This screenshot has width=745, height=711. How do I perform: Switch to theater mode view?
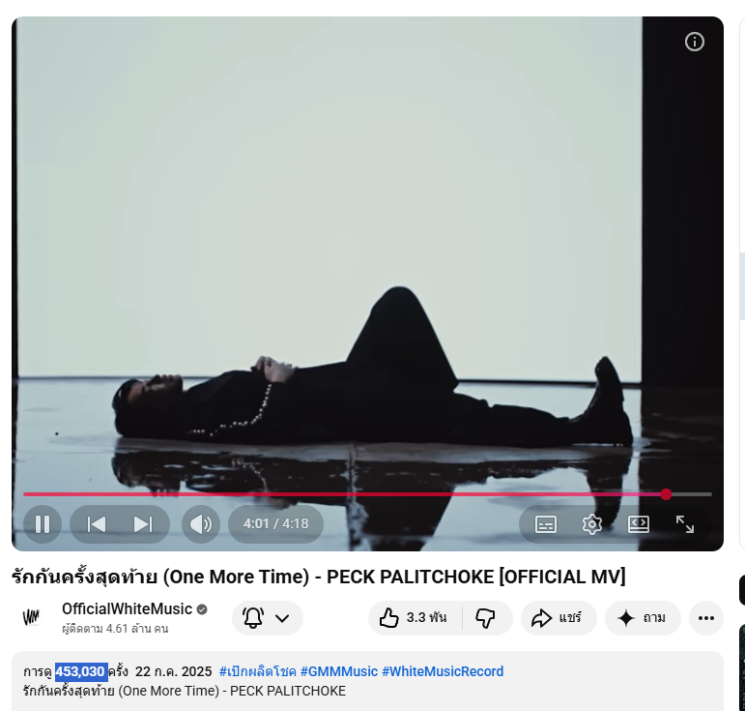pyautogui.click(x=639, y=524)
